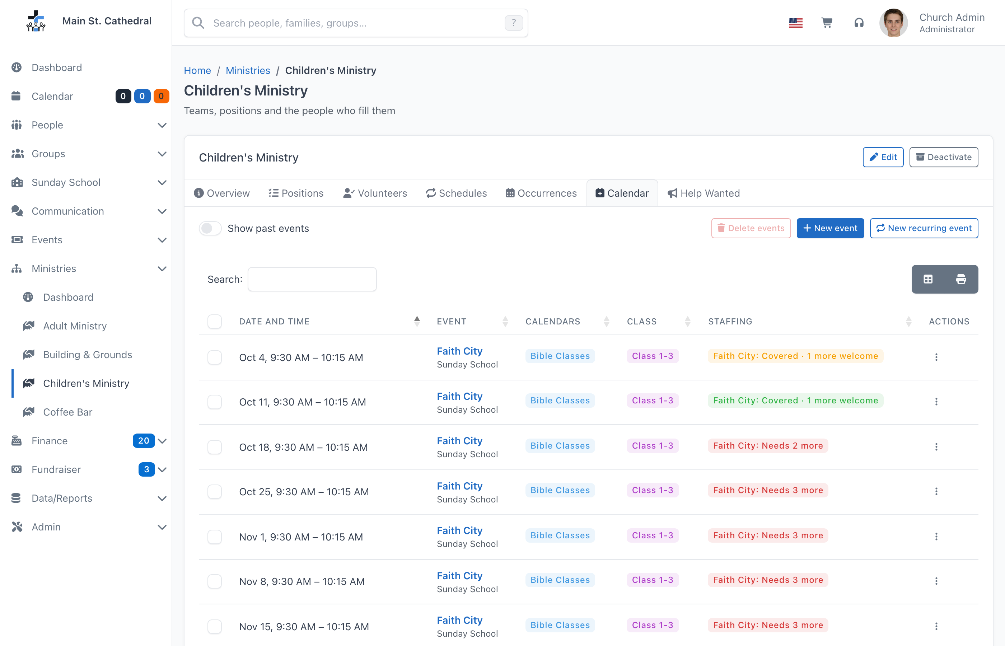The height and width of the screenshot is (646, 1005).
Task: Click the Deactivate button
Action: [x=943, y=157]
